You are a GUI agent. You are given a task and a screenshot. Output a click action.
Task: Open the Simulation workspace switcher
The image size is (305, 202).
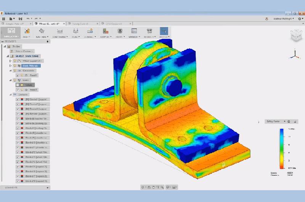pos(11,33)
